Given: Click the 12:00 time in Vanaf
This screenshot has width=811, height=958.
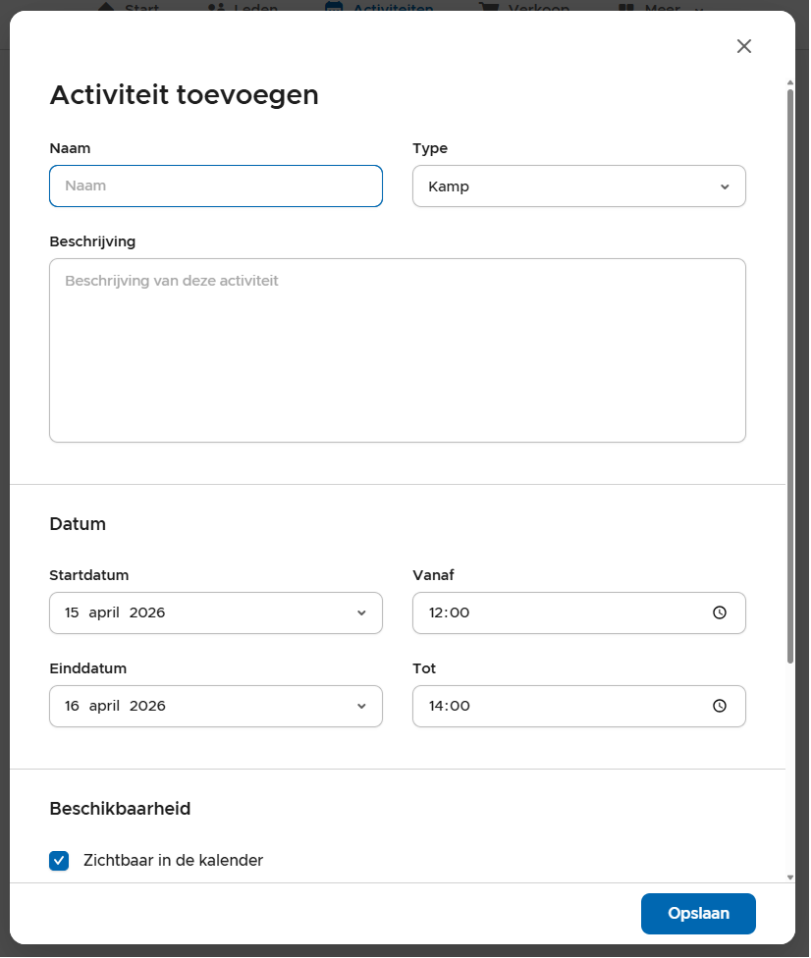Looking at the screenshot, I should 450,612.
